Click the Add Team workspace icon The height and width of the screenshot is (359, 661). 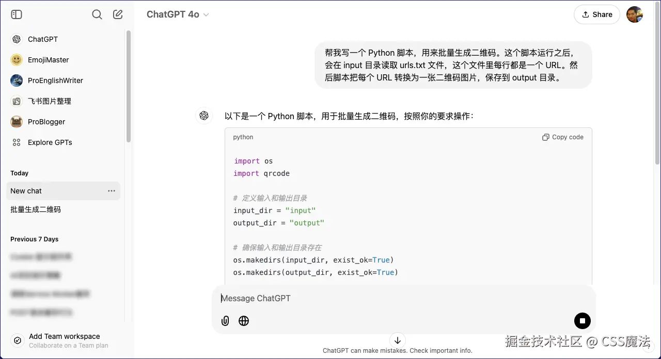click(18, 340)
